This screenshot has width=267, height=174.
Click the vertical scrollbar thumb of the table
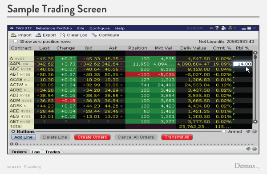pos(255,57)
